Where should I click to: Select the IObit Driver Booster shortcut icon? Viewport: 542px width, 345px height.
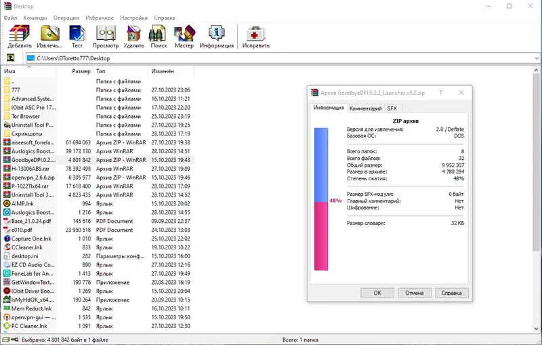click(x=7, y=291)
